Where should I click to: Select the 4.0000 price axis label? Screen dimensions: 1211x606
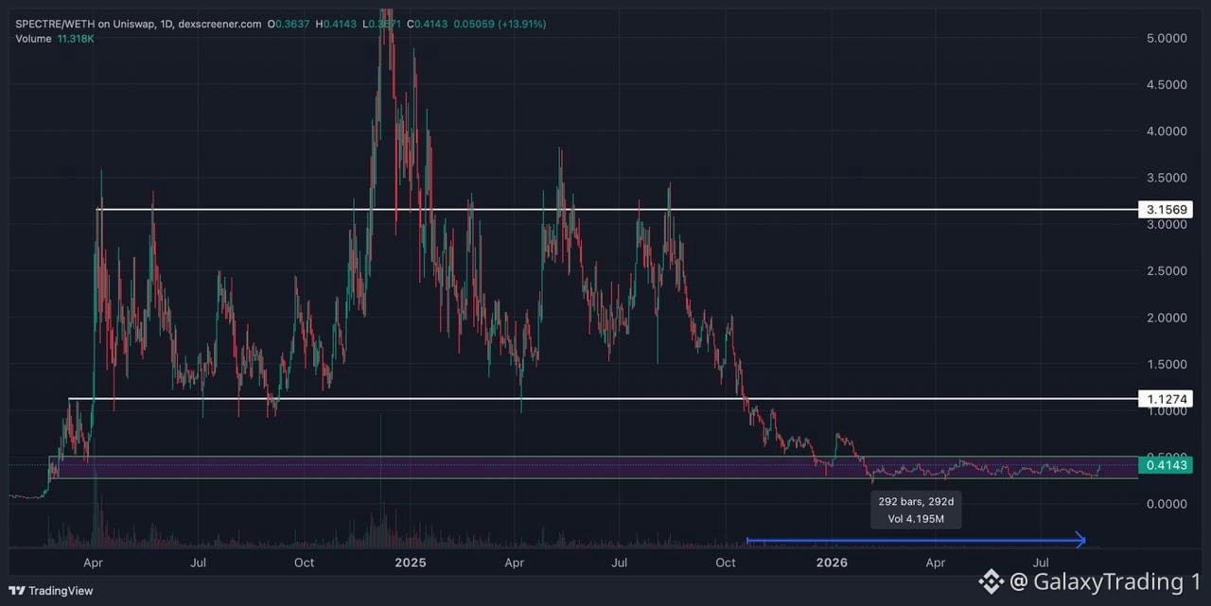(1166, 131)
